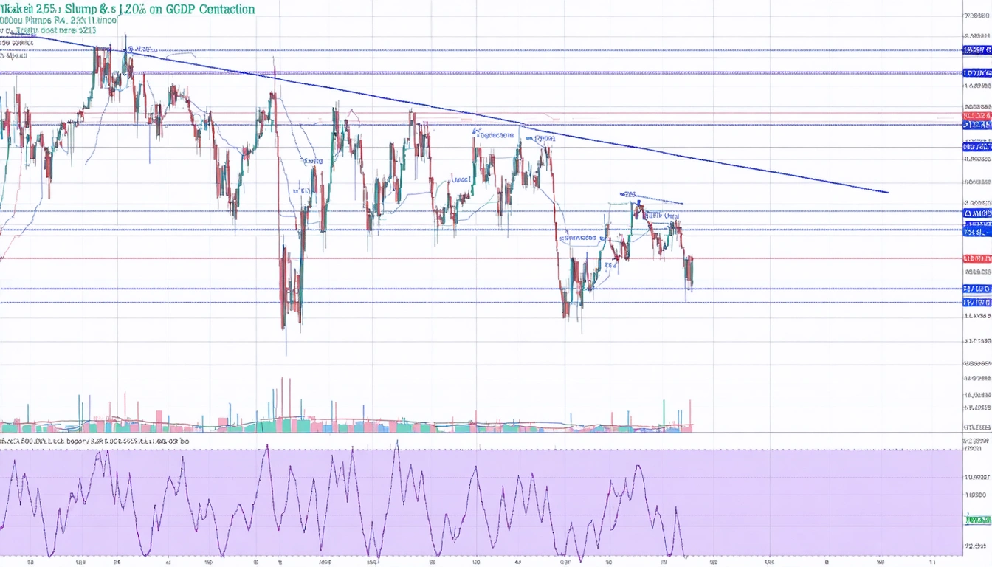Screen dimensions: 992x567
Task: Select the thick dotted blue line near top
Action: pyautogui.click(x=443, y=73)
